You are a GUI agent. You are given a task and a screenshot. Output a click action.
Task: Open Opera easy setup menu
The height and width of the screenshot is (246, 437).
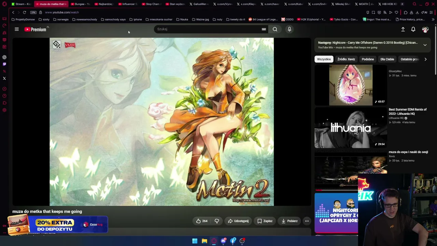point(432,12)
